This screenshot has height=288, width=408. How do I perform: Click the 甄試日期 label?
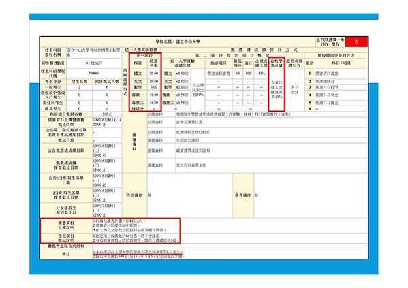click(66, 140)
